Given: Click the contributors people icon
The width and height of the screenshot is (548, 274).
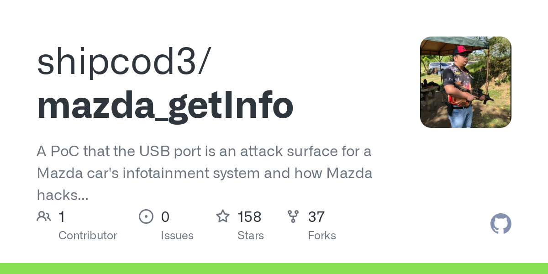Looking at the screenshot, I should pos(44,216).
